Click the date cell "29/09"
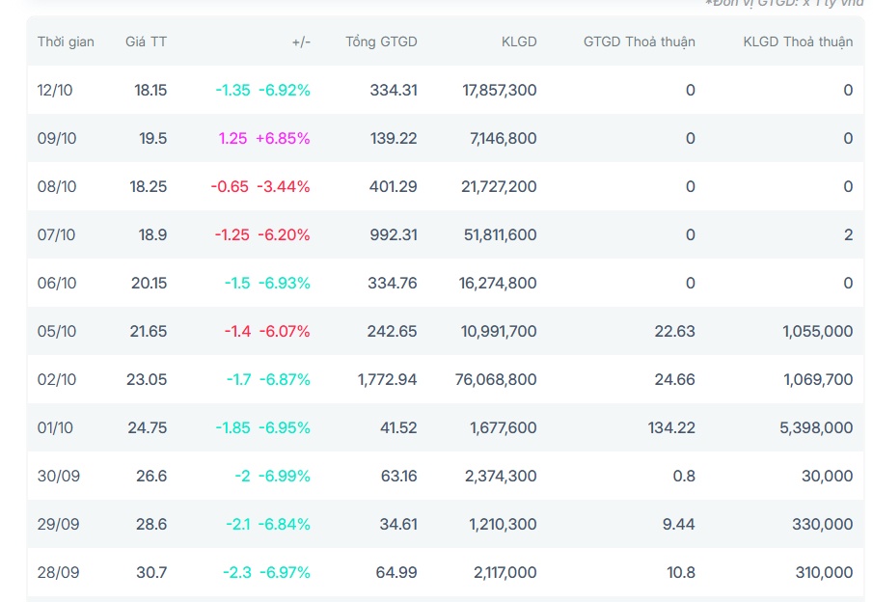Viewport: 873px width, 602px height. [59, 525]
